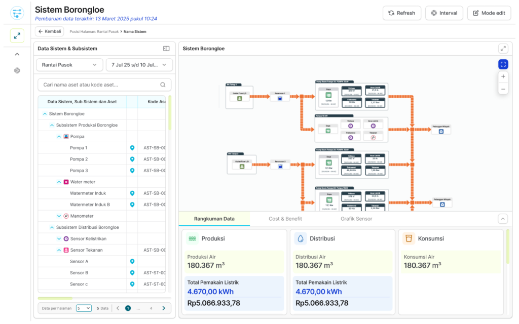
Task: Show Sensor B location pin
Action: [132, 273]
